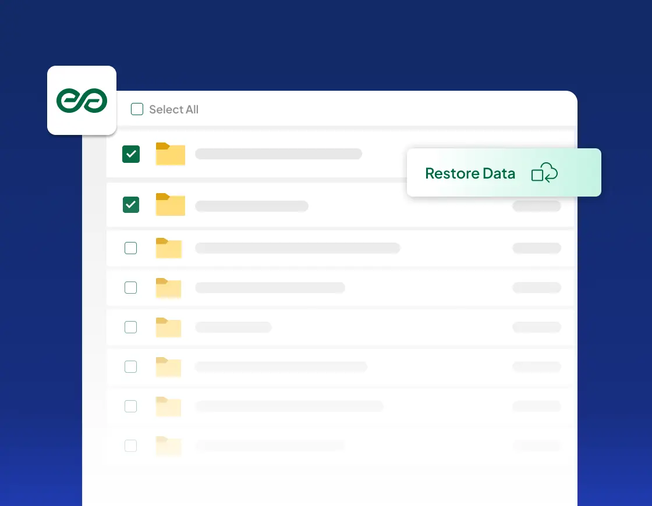Uncheck the first row's green checkbox
Viewport: 652px width, 506px height.
(131, 154)
